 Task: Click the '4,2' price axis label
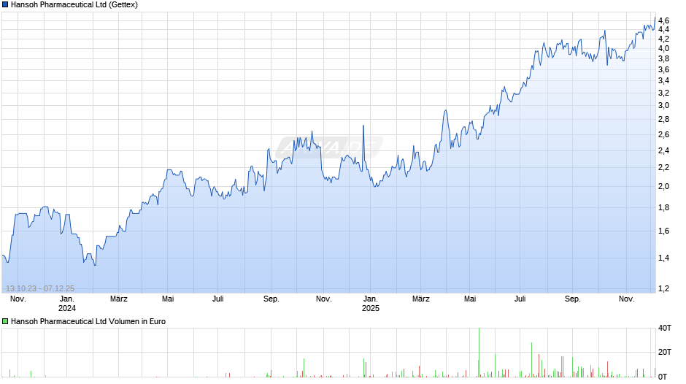click(x=663, y=39)
